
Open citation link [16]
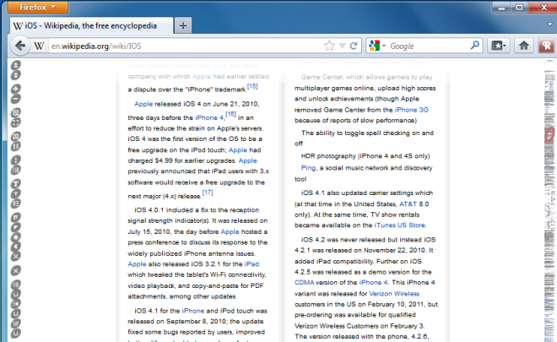230,114
